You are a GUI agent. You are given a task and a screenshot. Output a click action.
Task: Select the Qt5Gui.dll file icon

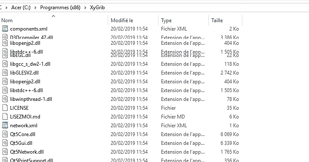[x=5, y=143]
